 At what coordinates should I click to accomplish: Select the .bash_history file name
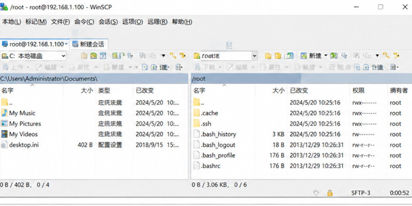(218, 134)
